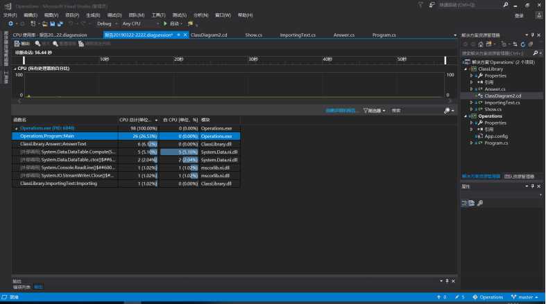The width and height of the screenshot is (546, 304).
Task: Collapse the Operations.exe row in function table
Action: (x=16, y=129)
